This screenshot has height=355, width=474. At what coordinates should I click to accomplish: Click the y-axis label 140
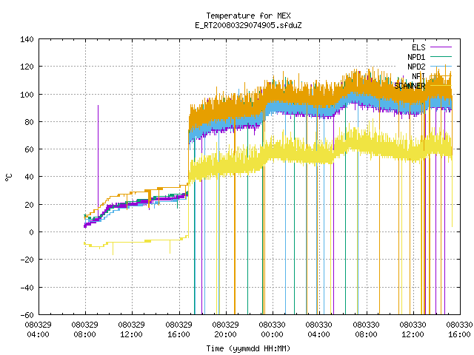(27, 39)
